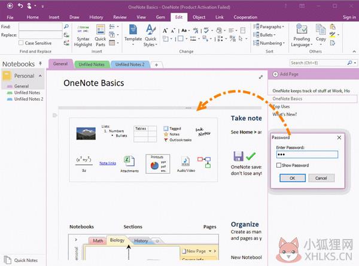This screenshot has height=266, width=359.
Task: Select Unfiled Notes 2 in the Notebooks tree
Action: 29,99
